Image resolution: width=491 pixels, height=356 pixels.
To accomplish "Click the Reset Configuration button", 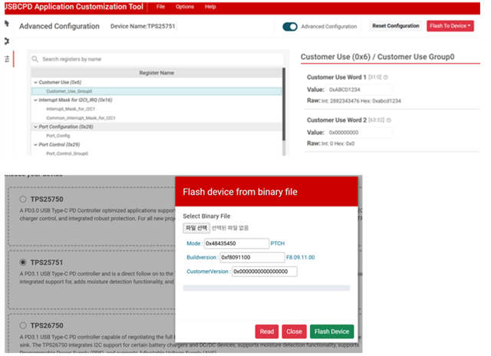I will [396, 26].
